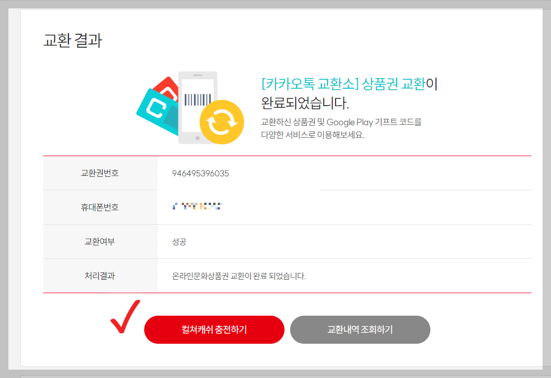Screen dimensions: 551x378
Task: Click the white arrow inside the yellow circle
Action: (222, 122)
